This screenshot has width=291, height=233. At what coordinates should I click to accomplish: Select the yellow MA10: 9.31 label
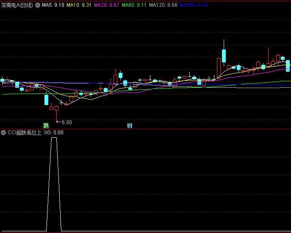point(79,5)
